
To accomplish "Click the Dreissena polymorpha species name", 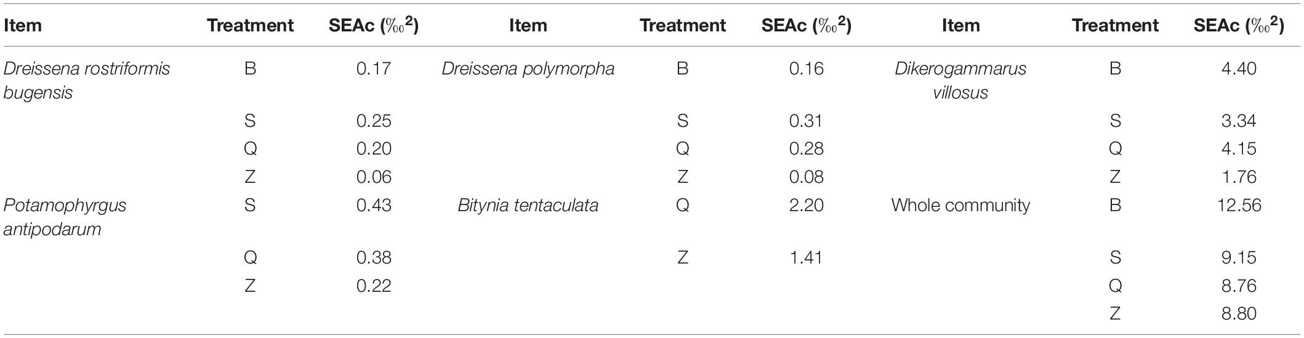I will pos(528,68).
